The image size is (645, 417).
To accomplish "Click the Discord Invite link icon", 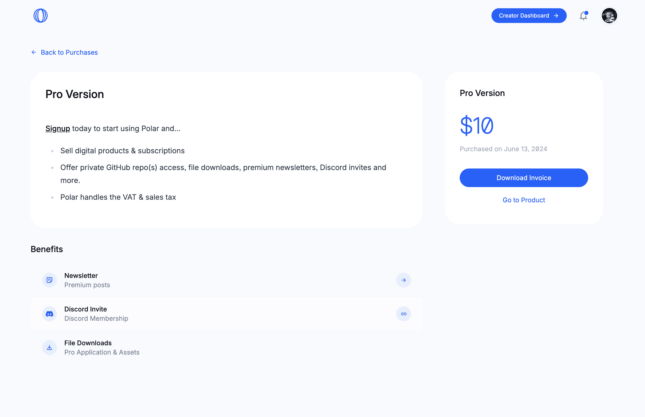I will tap(403, 314).
